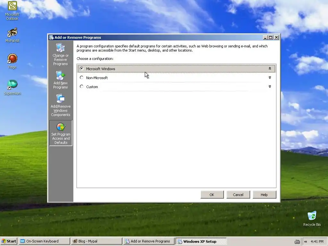Click the on-screen keyboard tray icon

coord(297,242)
